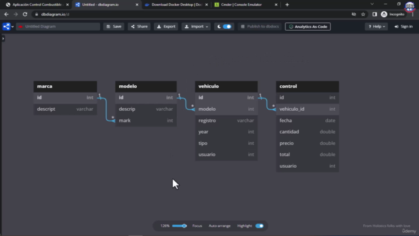Click the moon icon beside the switch
Viewport: 419px width, 236px height.
click(x=219, y=26)
